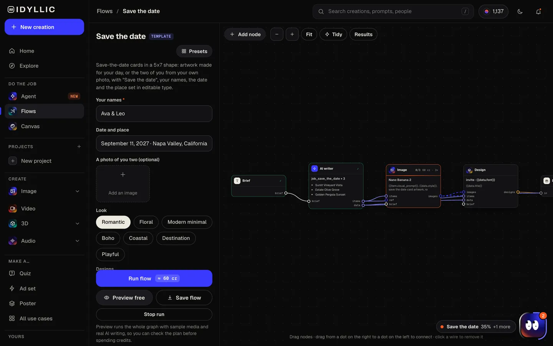
Task: Open the Presets menu
Action: [x=194, y=51]
